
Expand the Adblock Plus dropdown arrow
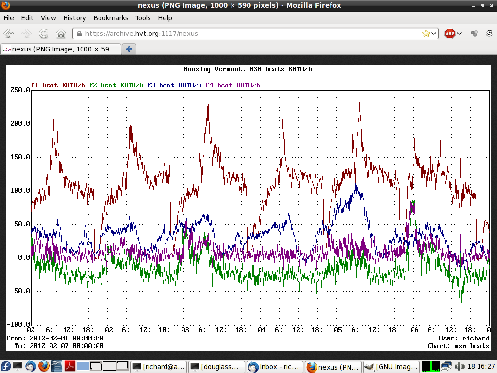click(x=459, y=34)
